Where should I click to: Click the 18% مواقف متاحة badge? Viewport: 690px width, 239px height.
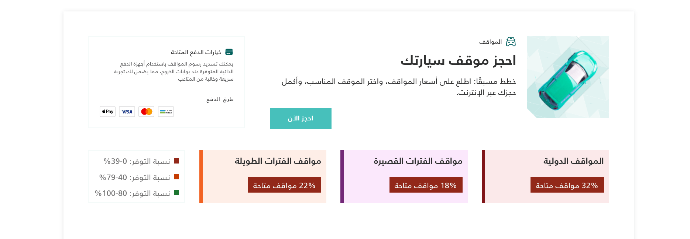point(426,185)
